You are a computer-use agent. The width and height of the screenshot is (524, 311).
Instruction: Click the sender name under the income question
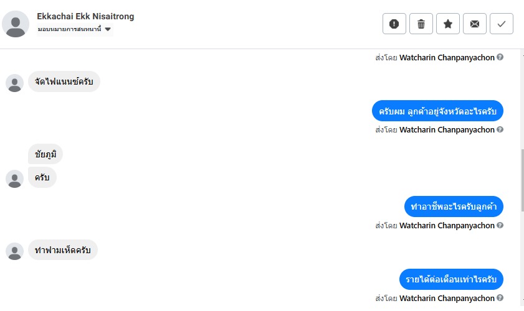click(447, 298)
